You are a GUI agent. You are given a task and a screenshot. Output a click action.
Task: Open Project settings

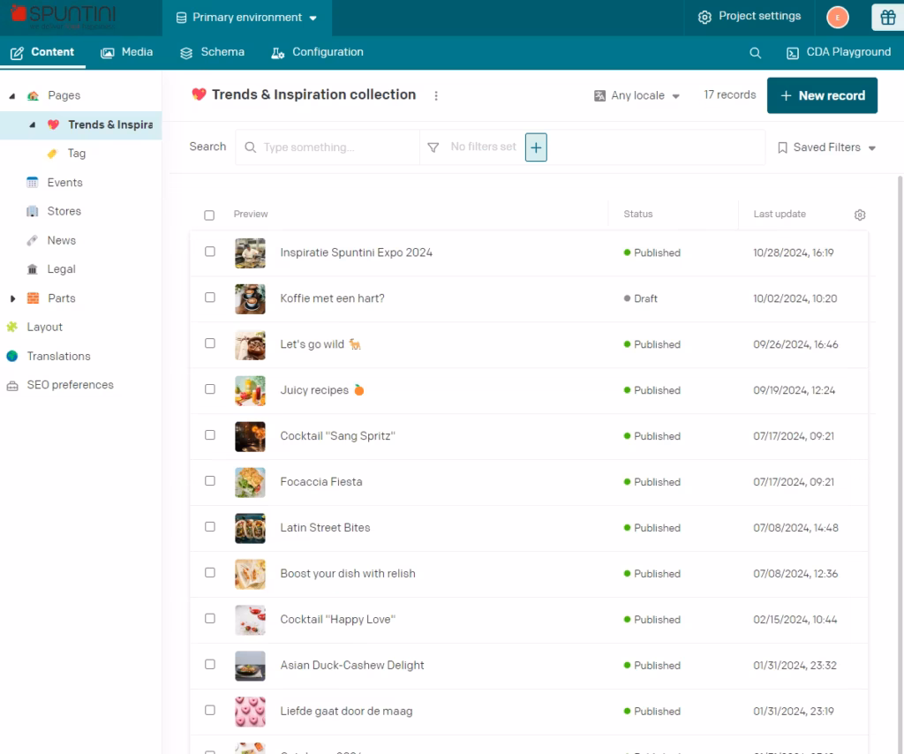coord(750,17)
